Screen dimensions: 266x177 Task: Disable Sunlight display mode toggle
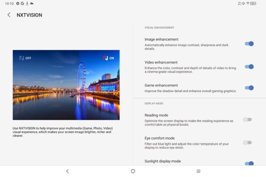pyautogui.click(x=249, y=163)
